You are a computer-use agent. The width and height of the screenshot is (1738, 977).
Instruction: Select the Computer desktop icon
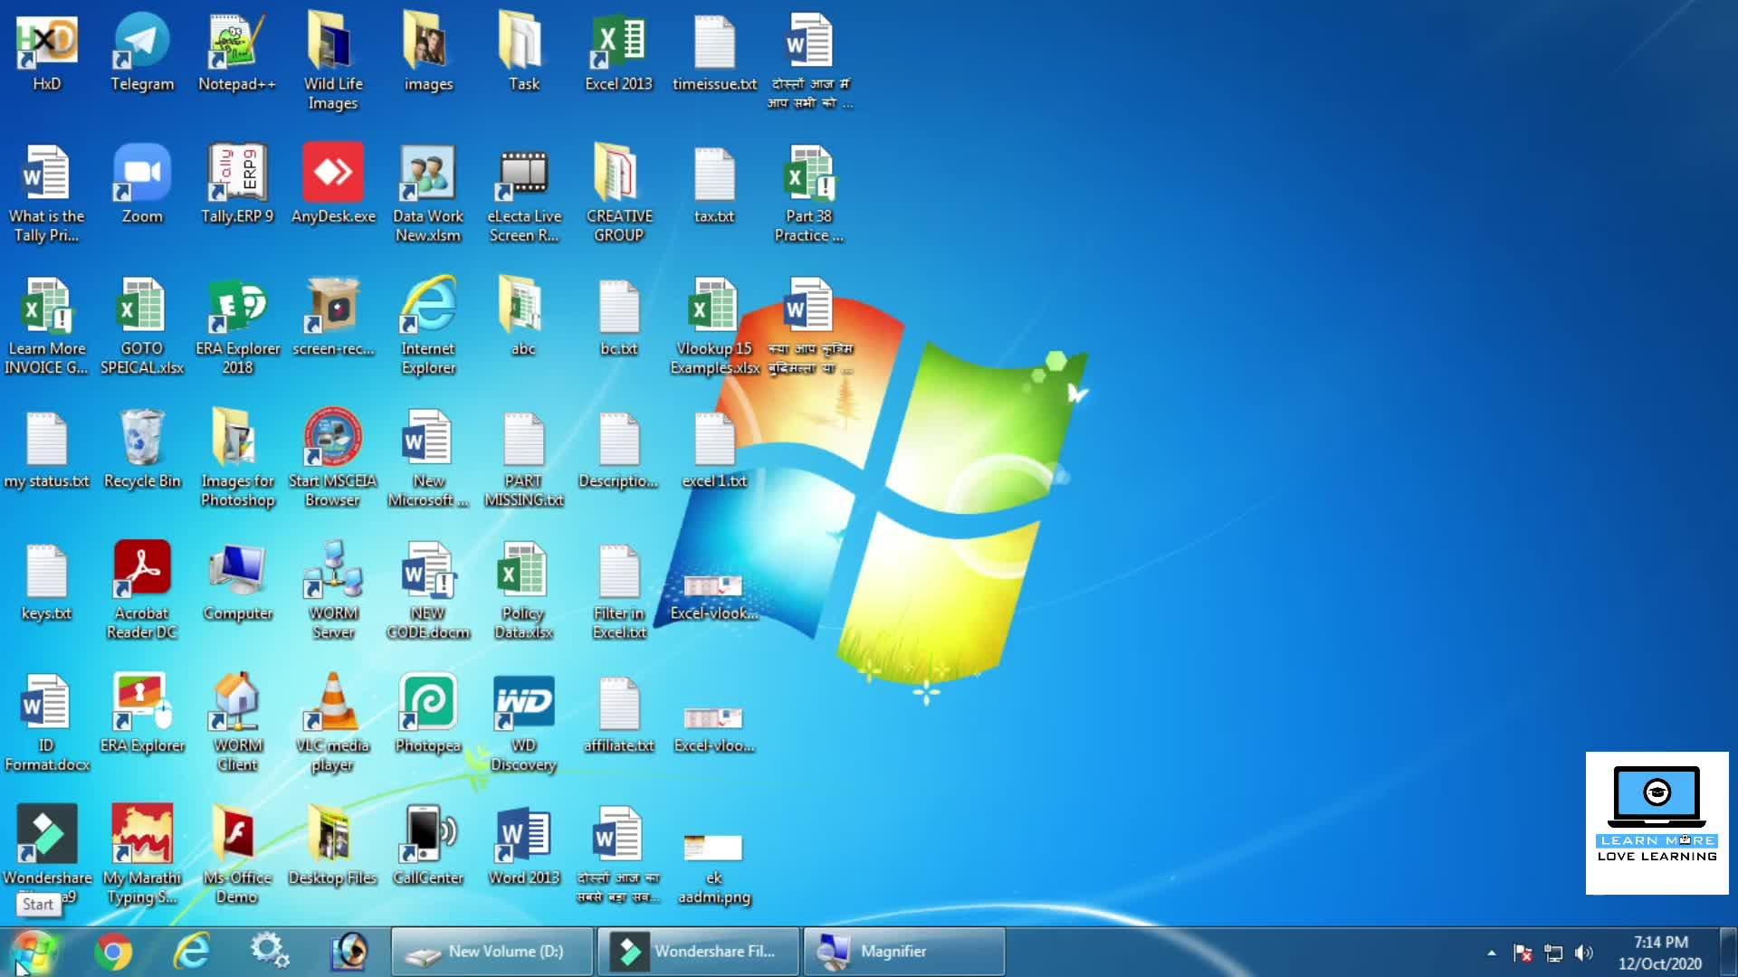coord(237,583)
